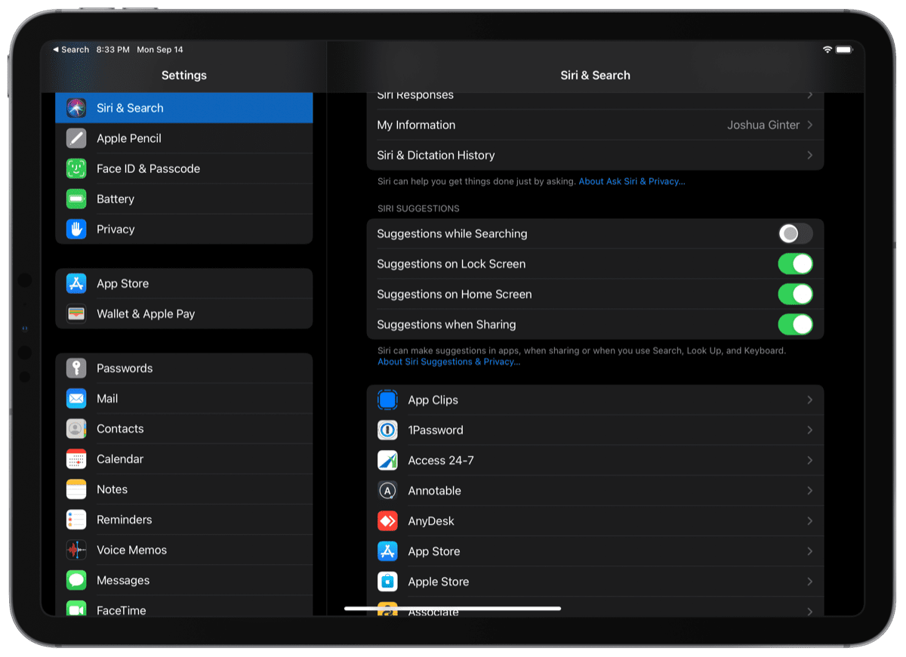Viewport: 906px width, 657px height.
Task: Click the 1Password app icon
Action: point(387,430)
